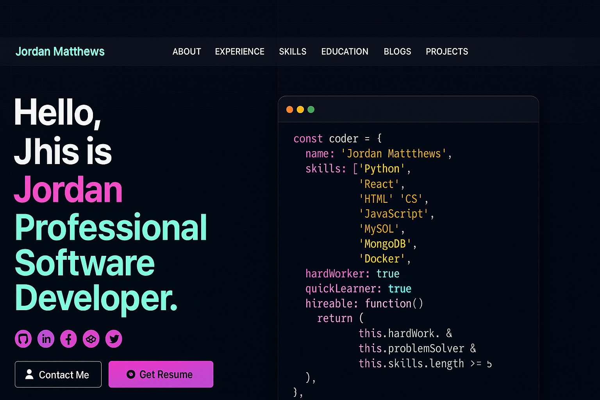Viewport: 600px width, 400px height.
Task: Open the EDUCATION navigation item
Action: click(x=345, y=51)
